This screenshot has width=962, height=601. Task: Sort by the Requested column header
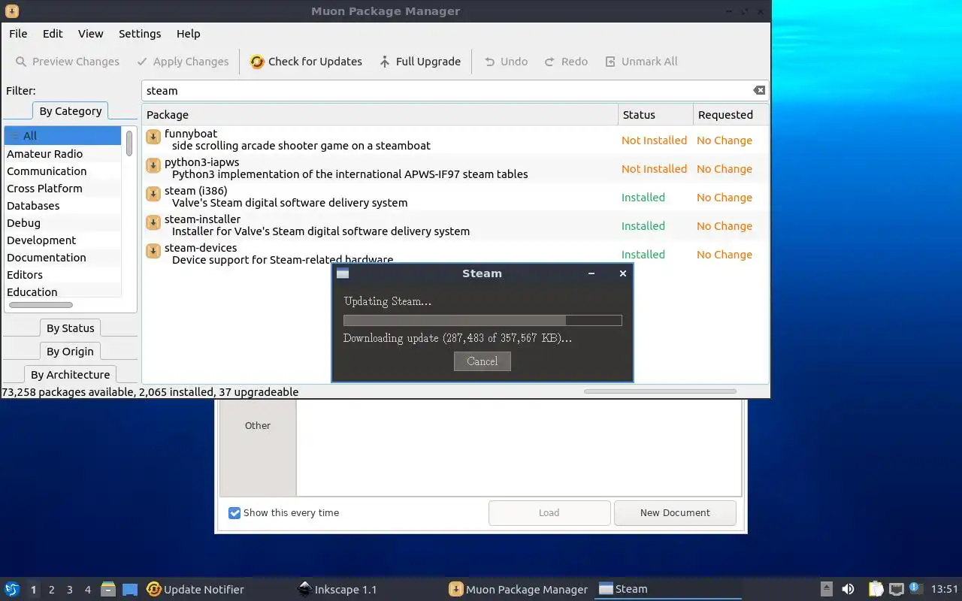point(731,115)
